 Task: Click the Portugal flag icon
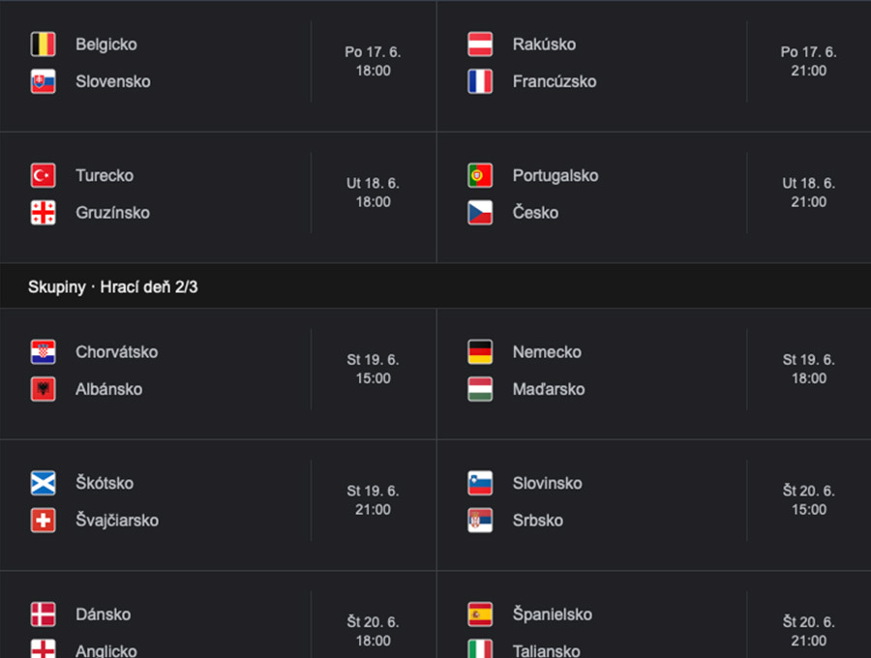coord(480,175)
